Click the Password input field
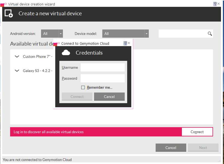 pyautogui.click(x=103, y=78)
